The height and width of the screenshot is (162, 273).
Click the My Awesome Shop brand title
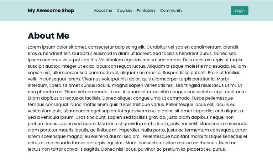point(51,11)
